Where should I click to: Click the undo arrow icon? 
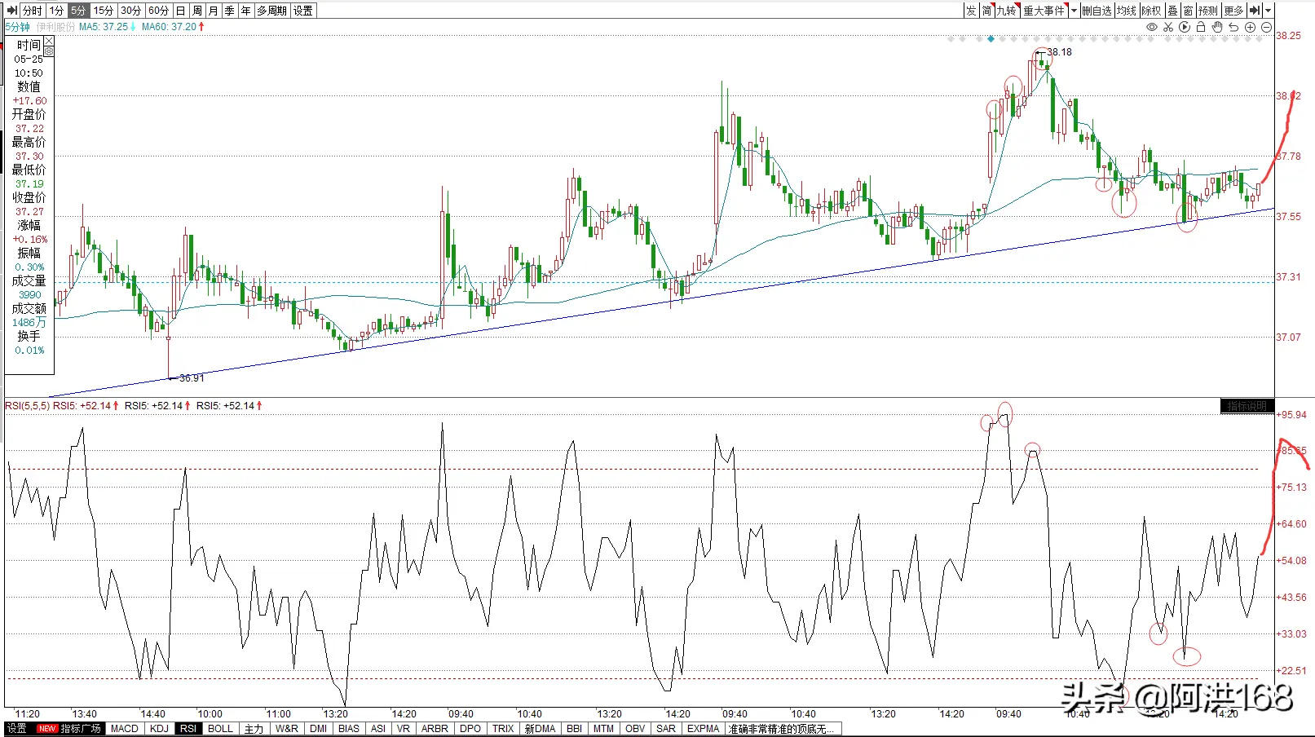(1233, 27)
